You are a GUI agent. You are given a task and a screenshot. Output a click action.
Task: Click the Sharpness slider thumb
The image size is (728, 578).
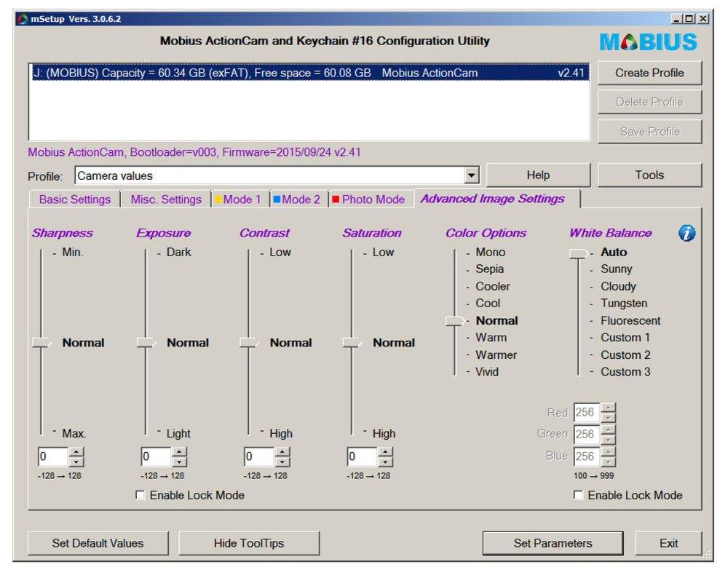click(41, 343)
